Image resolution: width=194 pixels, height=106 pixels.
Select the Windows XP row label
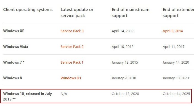[x=14, y=31]
